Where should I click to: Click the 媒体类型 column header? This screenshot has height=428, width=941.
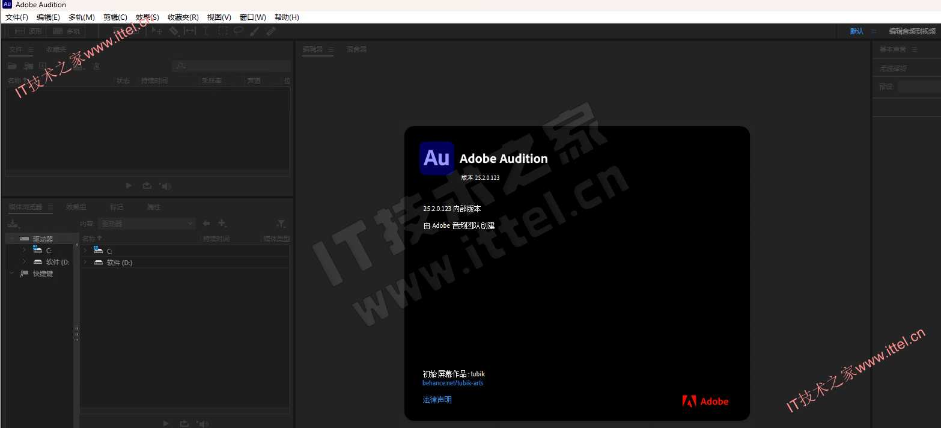tap(277, 239)
